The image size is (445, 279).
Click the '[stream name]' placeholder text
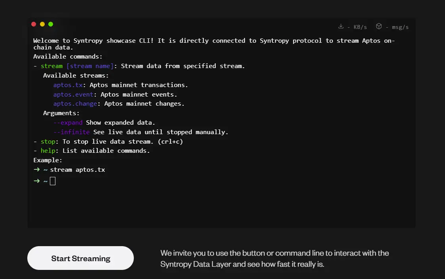90,66
